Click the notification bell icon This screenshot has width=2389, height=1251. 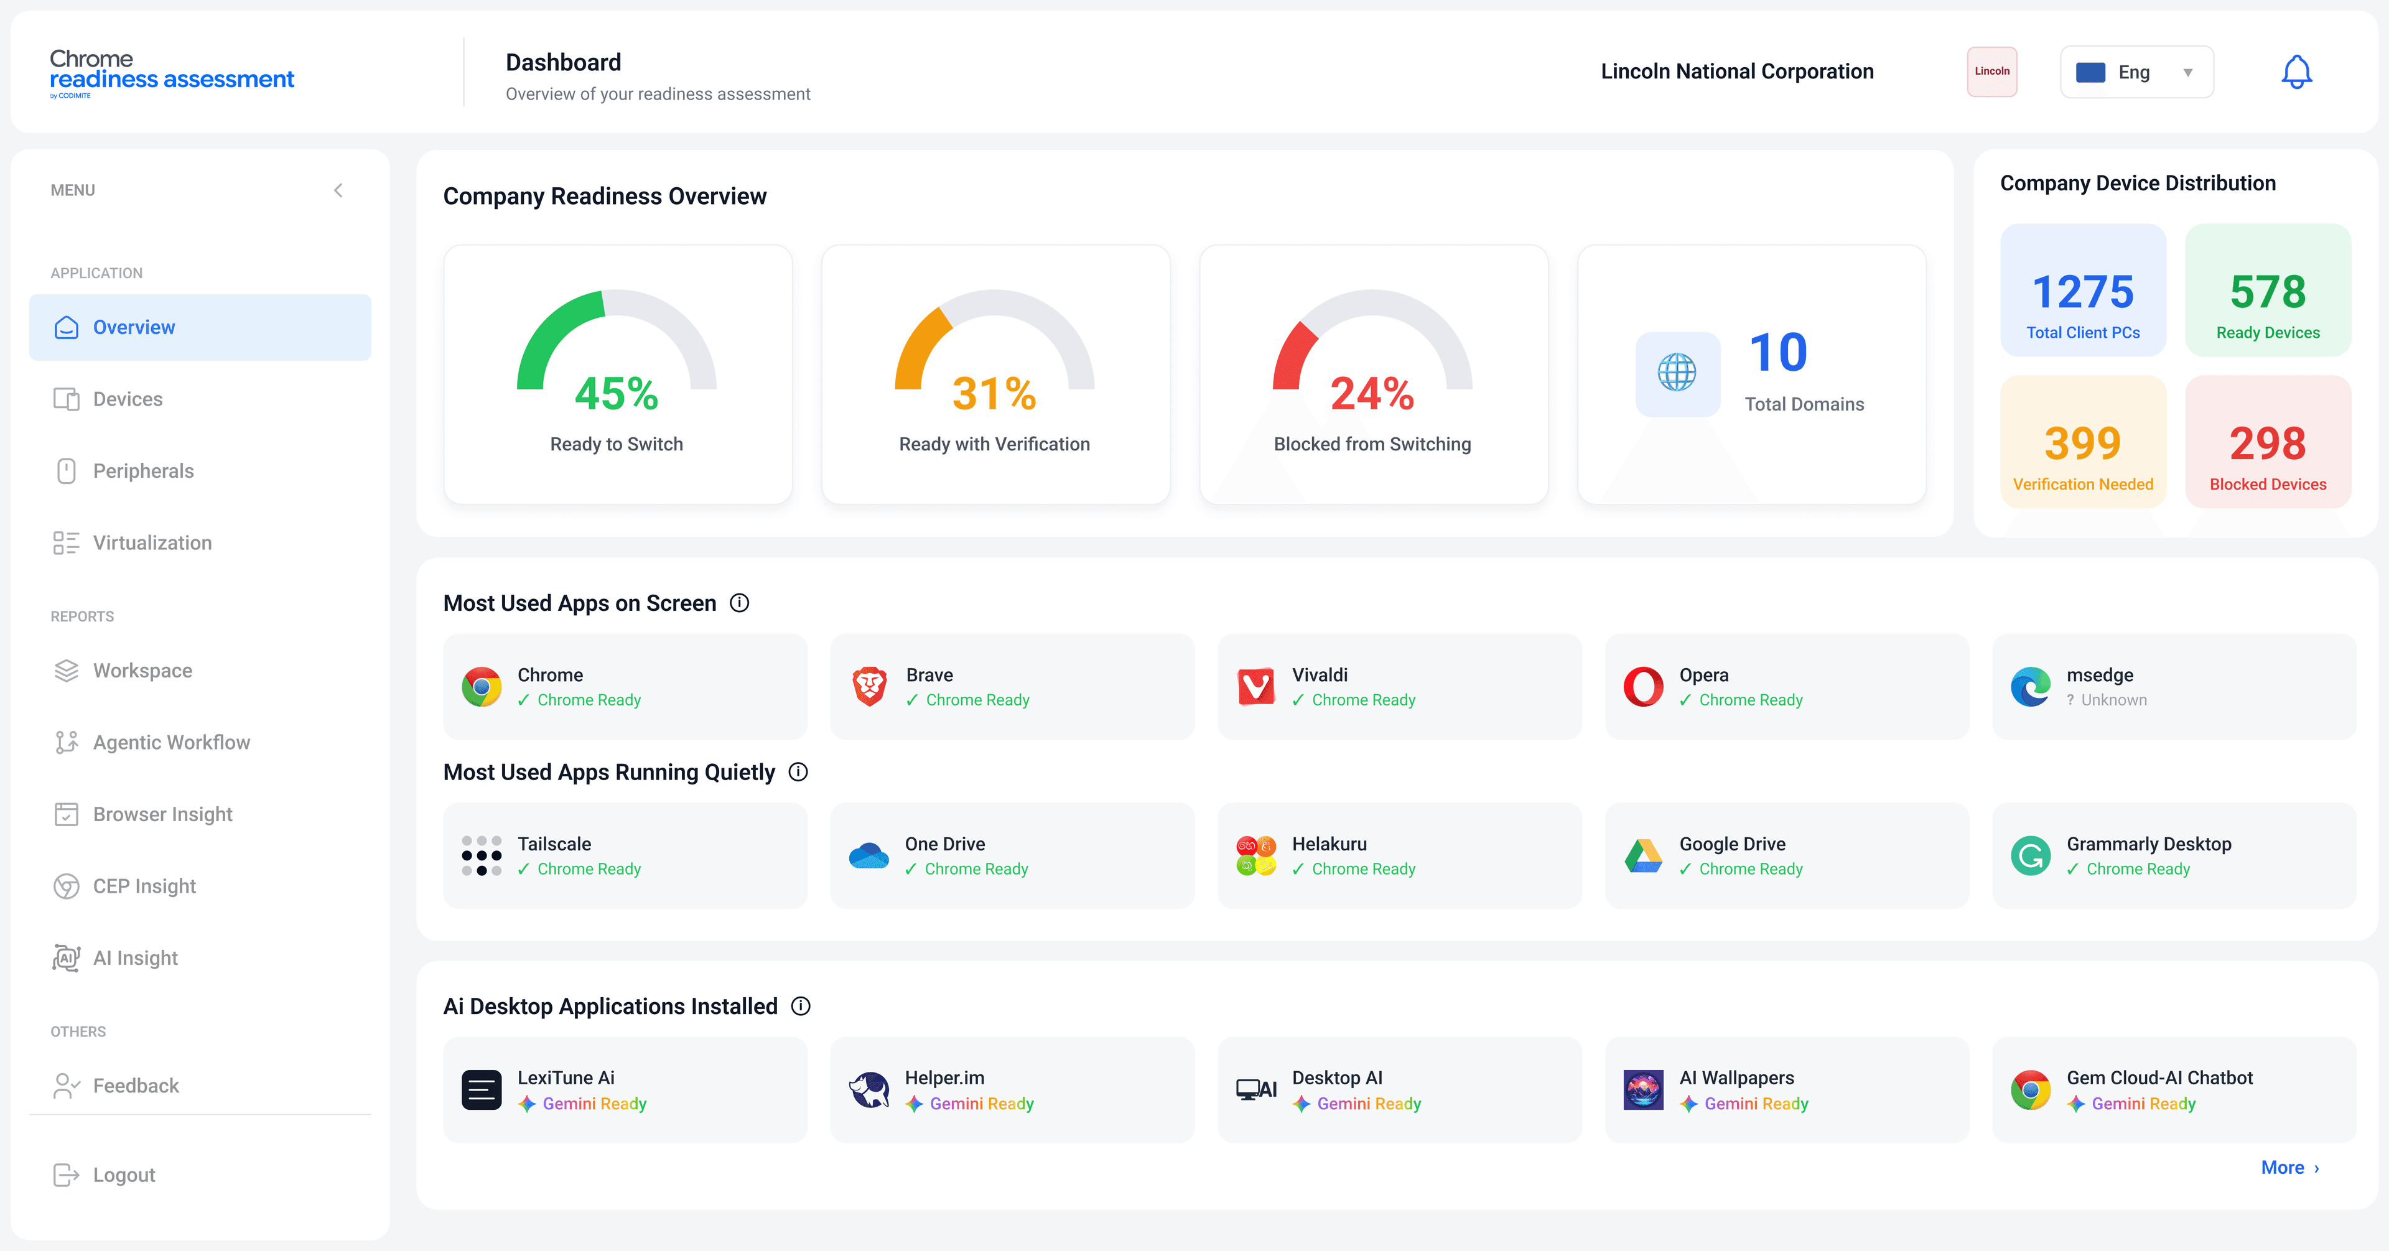(x=2296, y=72)
